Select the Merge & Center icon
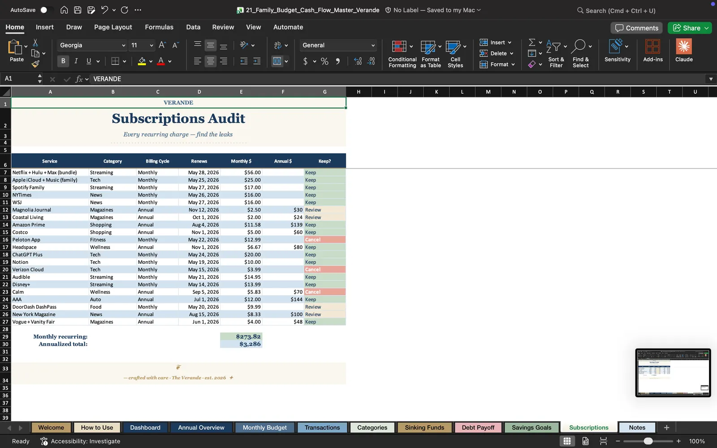This screenshot has height=448, width=717. [277, 61]
